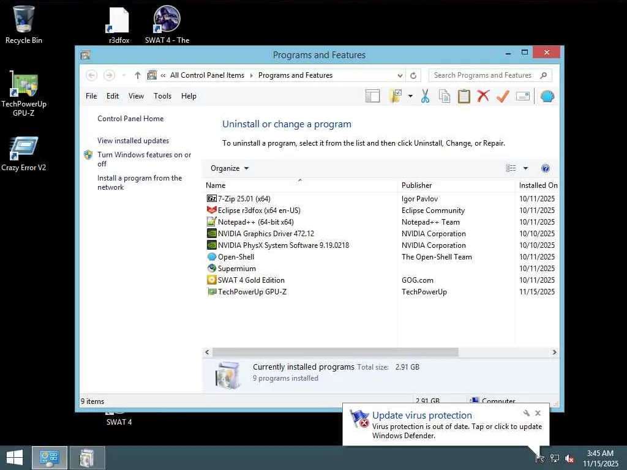The image size is (627, 470).
Task: Click the Forward navigation arrow
Action: [x=109, y=75]
